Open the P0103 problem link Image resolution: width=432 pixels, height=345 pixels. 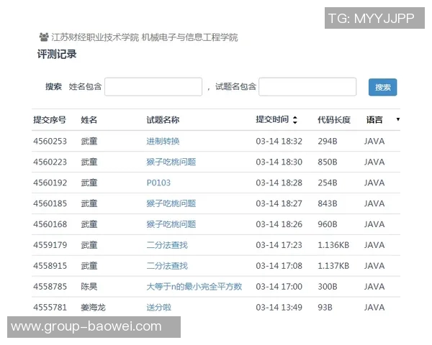(x=158, y=183)
